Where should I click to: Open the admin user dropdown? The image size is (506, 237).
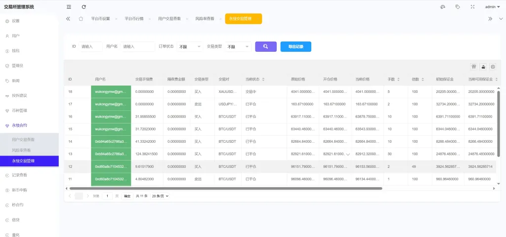click(492, 7)
